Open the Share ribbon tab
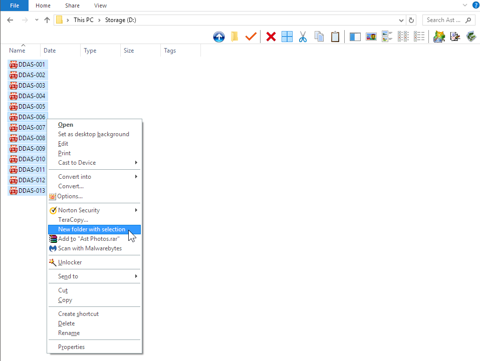The width and height of the screenshot is (480, 361). (72, 6)
